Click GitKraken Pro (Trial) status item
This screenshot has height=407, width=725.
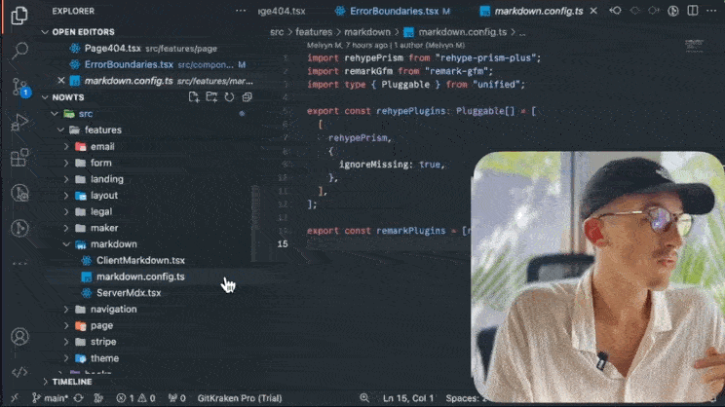click(240, 398)
